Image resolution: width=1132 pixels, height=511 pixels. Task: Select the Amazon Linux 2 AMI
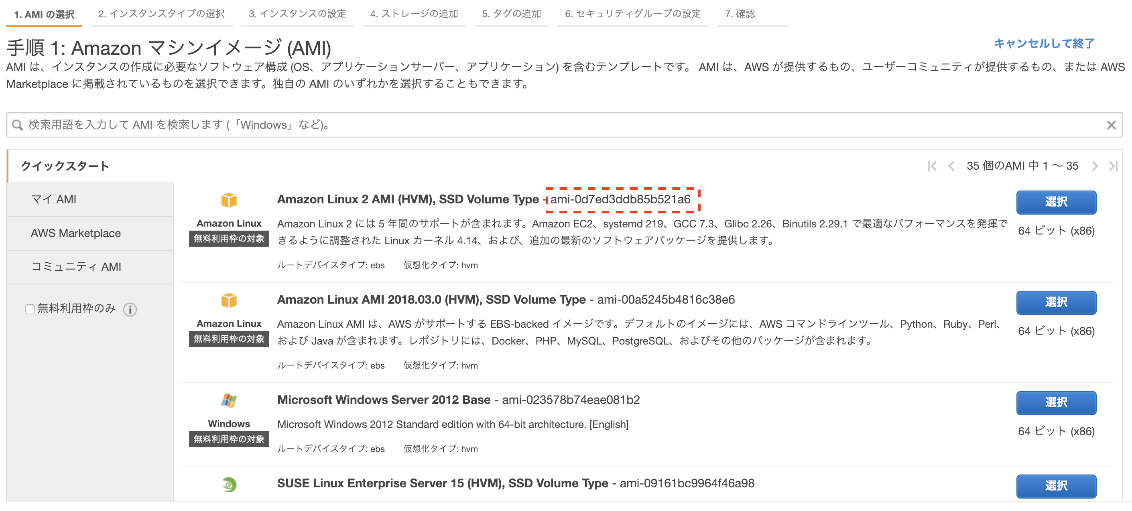1055,202
